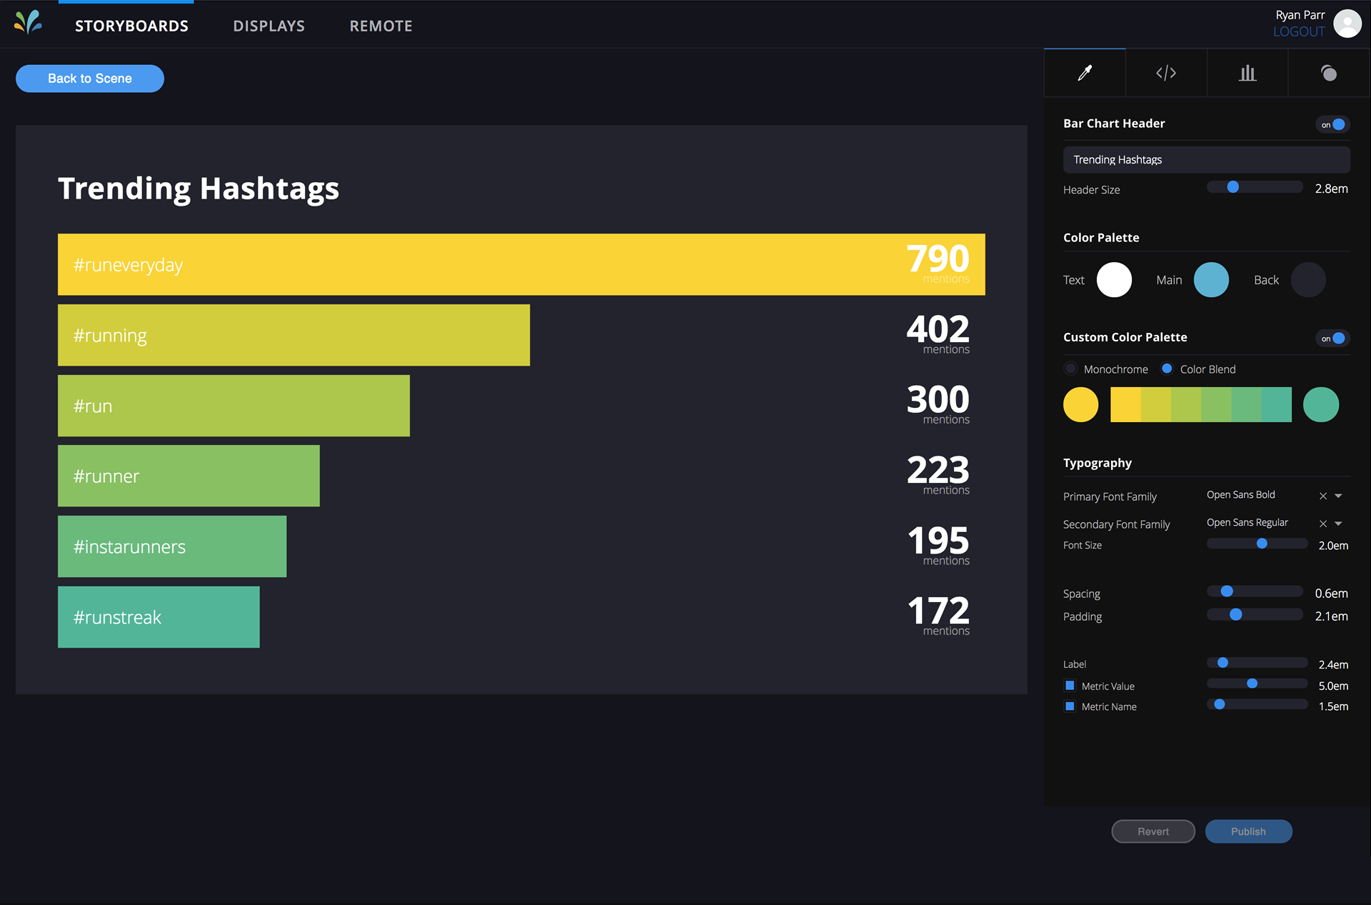The image size is (1371, 905).
Task: Open the bar chart settings tab icon
Action: pos(1247,73)
